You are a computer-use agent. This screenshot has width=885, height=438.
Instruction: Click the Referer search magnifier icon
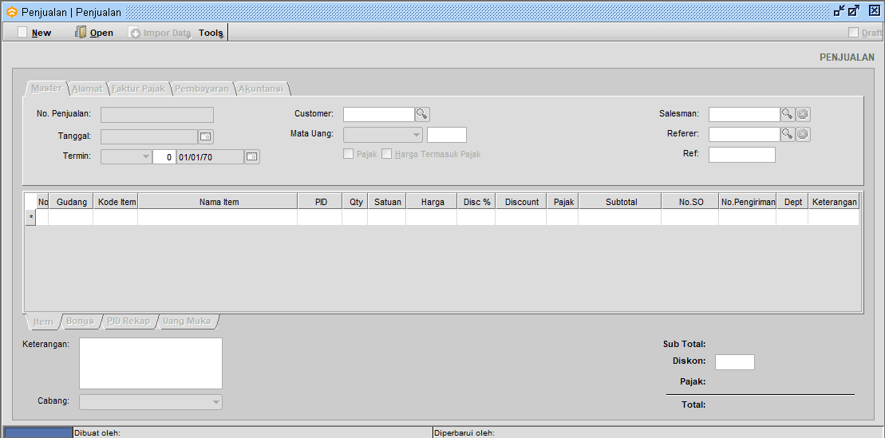[787, 134]
